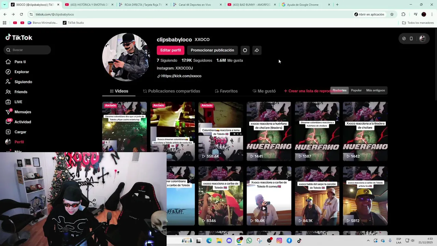Viewport: 437px width, 246px height.
Task: Open the pinned video with 358.6K views
Action: click(x=221, y=131)
